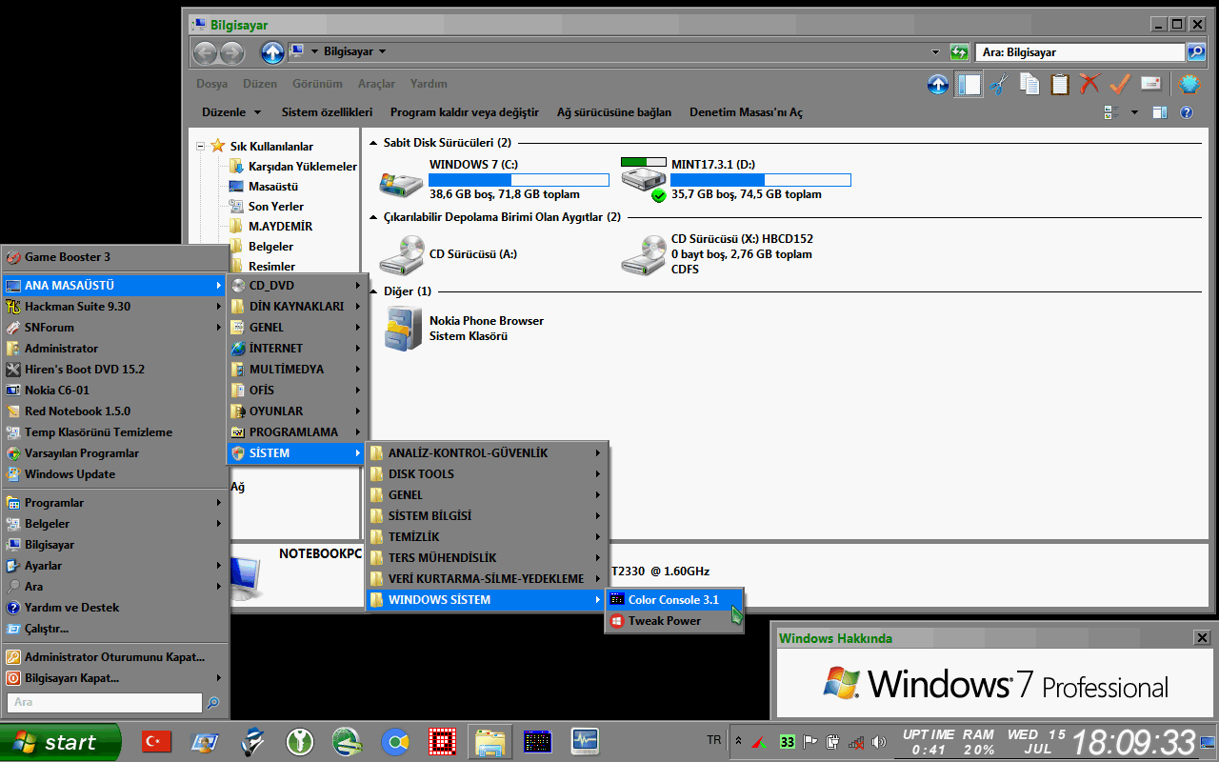The width and height of the screenshot is (1219, 762).
Task: Click the Up folder arrow beside the address bar
Action: click(x=273, y=52)
